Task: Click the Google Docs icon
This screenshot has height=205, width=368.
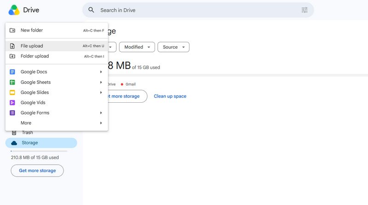Action: point(12,72)
